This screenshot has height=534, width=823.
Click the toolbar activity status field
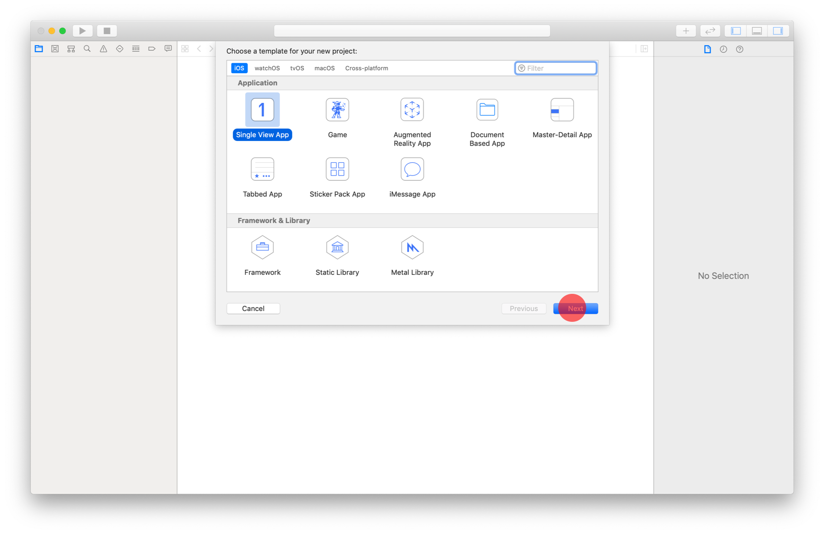pos(412,31)
